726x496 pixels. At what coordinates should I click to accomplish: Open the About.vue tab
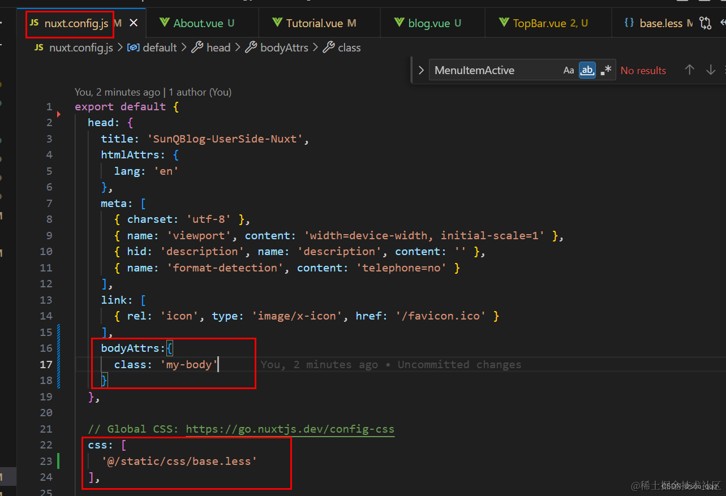coord(198,23)
